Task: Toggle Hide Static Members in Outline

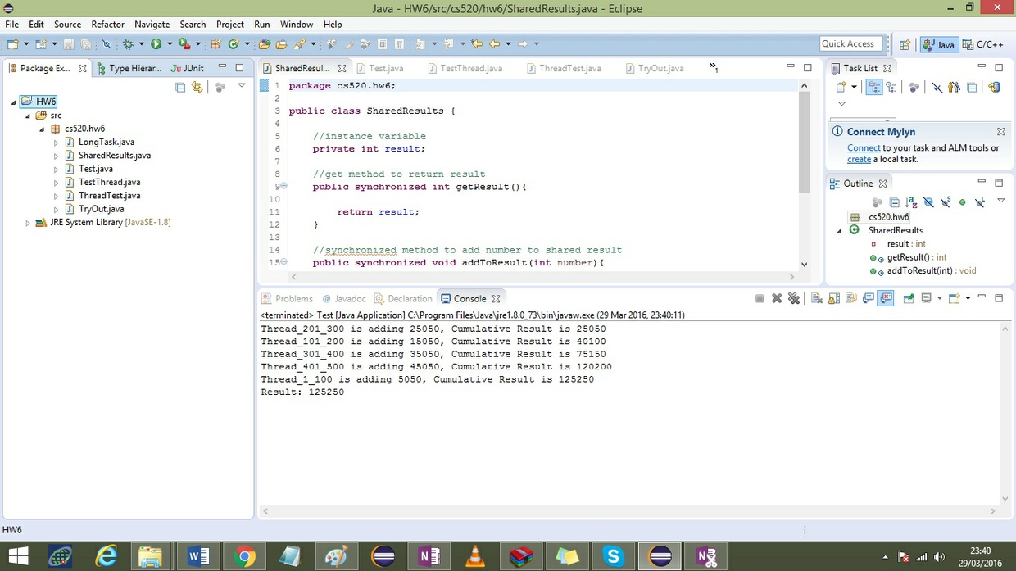Action: tap(946, 202)
